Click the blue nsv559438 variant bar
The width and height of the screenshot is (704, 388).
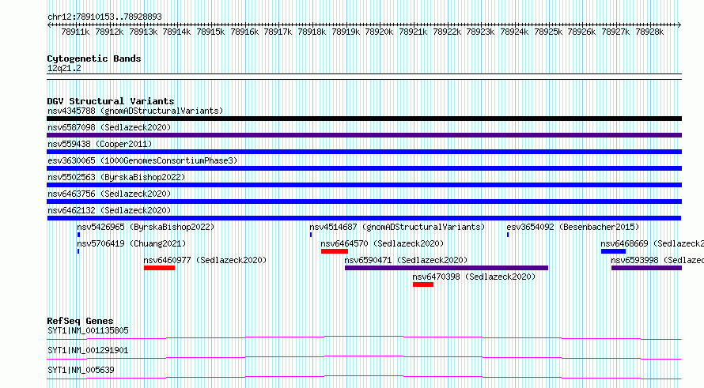[364, 152]
